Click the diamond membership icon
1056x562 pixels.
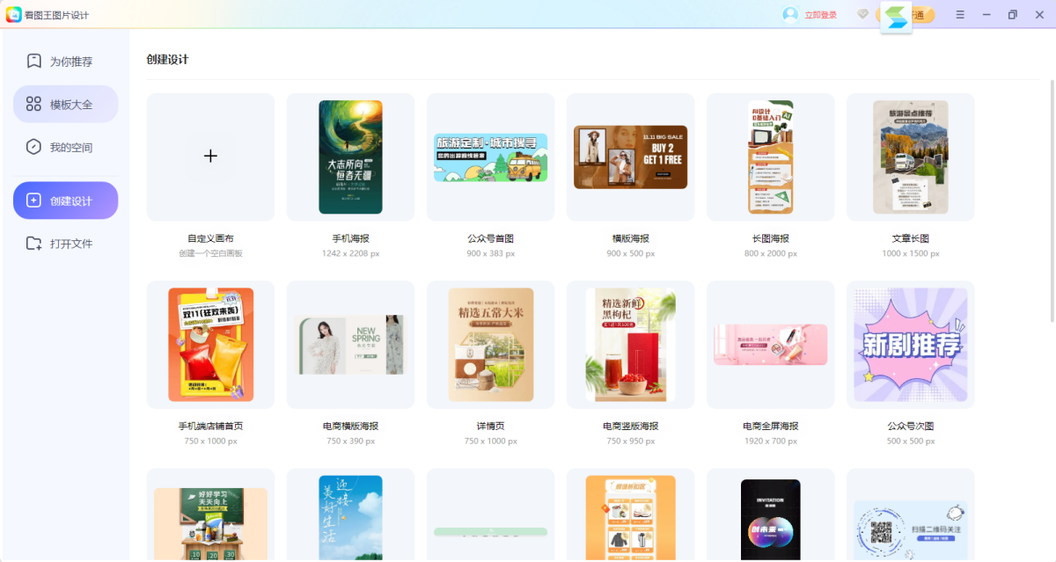click(x=862, y=14)
